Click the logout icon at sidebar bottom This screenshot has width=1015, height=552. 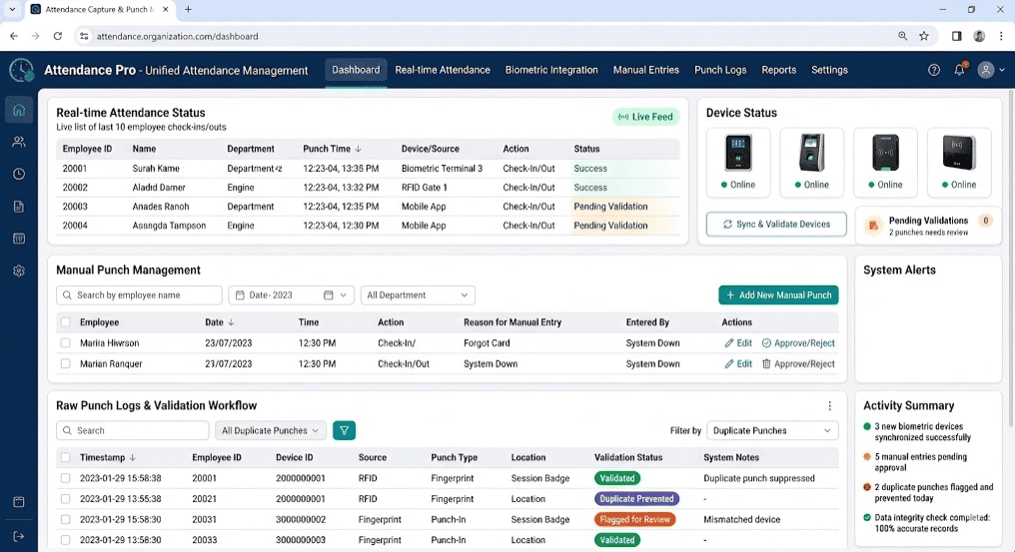[x=19, y=536]
